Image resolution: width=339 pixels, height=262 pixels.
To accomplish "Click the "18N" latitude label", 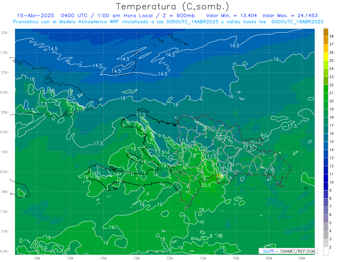I will click(x=4, y=192).
